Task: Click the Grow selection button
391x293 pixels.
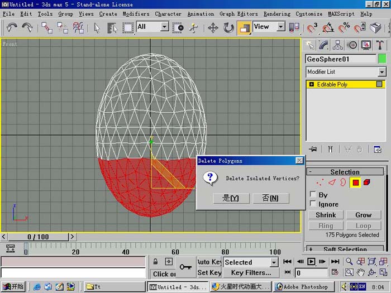Action: tap(364, 215)
